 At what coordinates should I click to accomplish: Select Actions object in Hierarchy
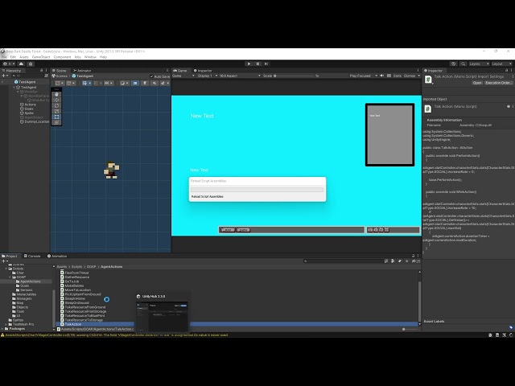28,105
